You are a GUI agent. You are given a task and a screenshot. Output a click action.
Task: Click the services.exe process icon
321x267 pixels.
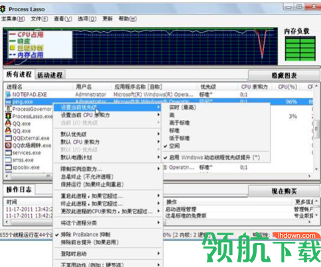[8, 152]
